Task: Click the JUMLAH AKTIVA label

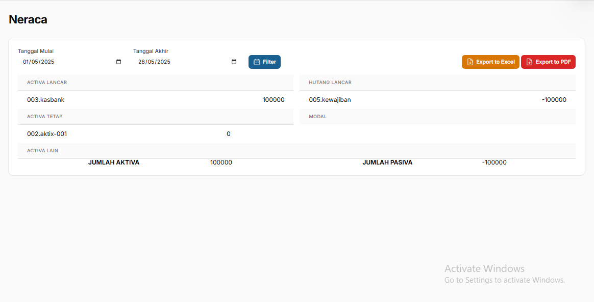Action: pos(114,162)
